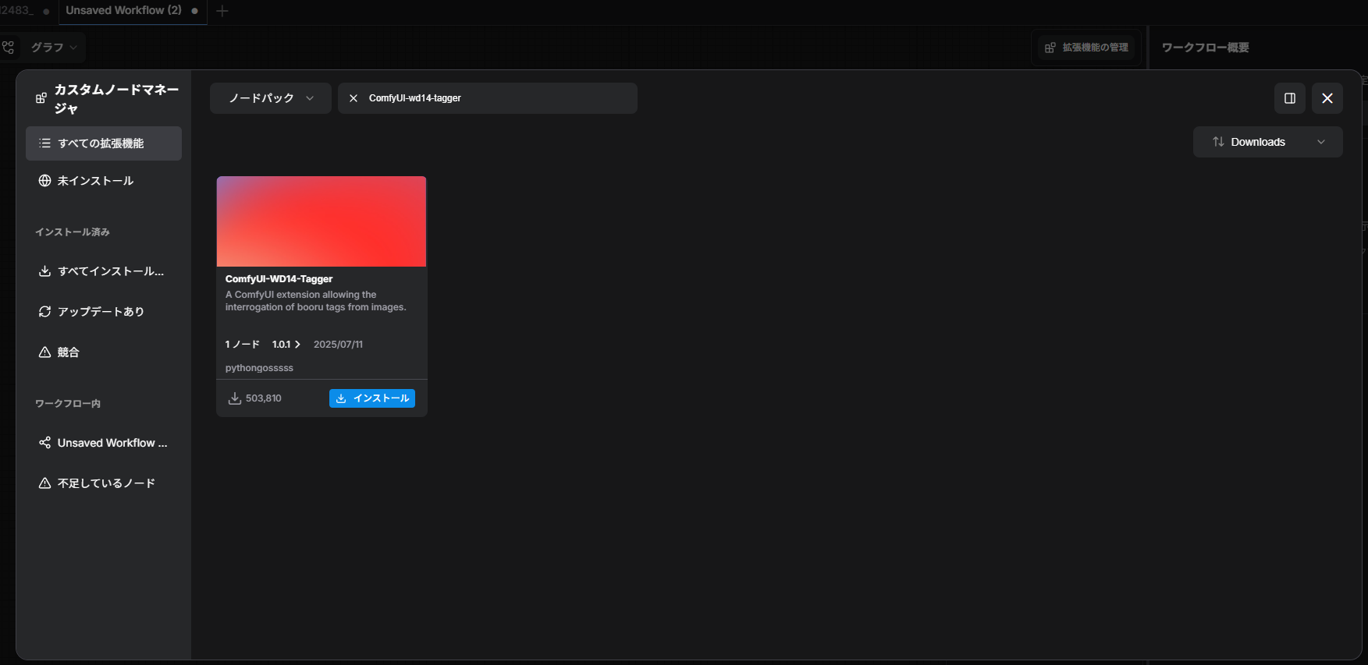Open the Downloads sort dropdown
Viewport: 1368px width, 665px height.
(x=1268, y=142)
